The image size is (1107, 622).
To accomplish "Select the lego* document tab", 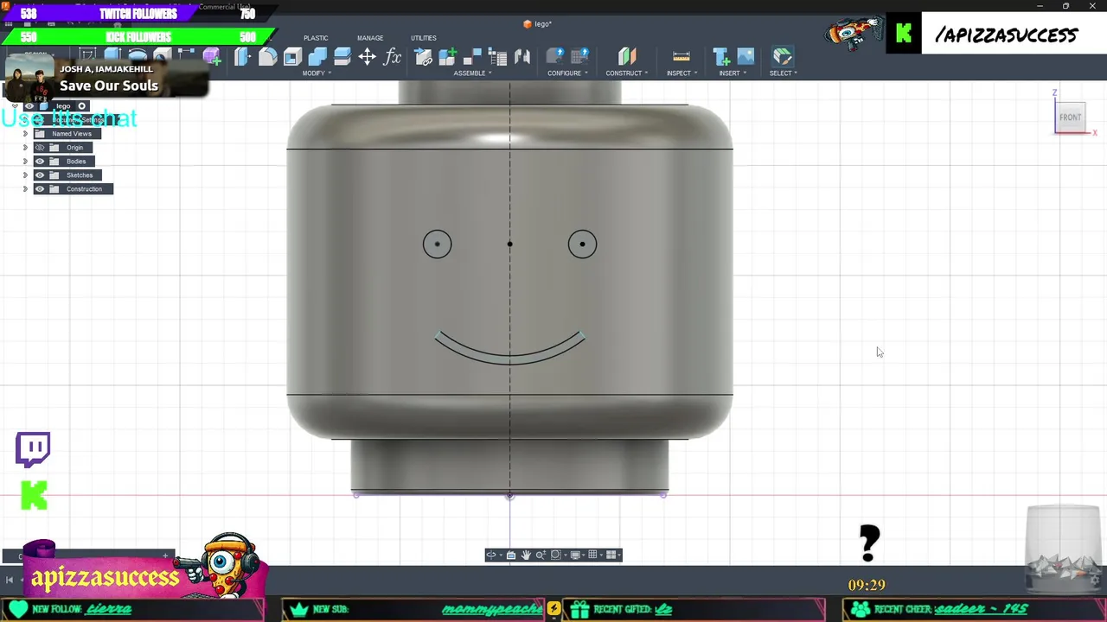I will [x=537, y=24].
